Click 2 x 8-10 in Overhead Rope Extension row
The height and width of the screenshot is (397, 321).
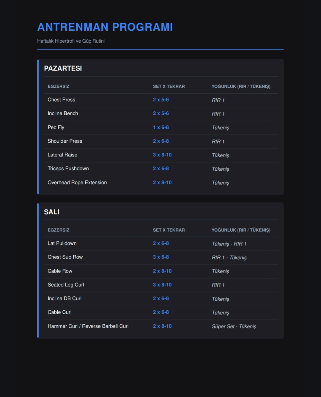coord(162,183)
